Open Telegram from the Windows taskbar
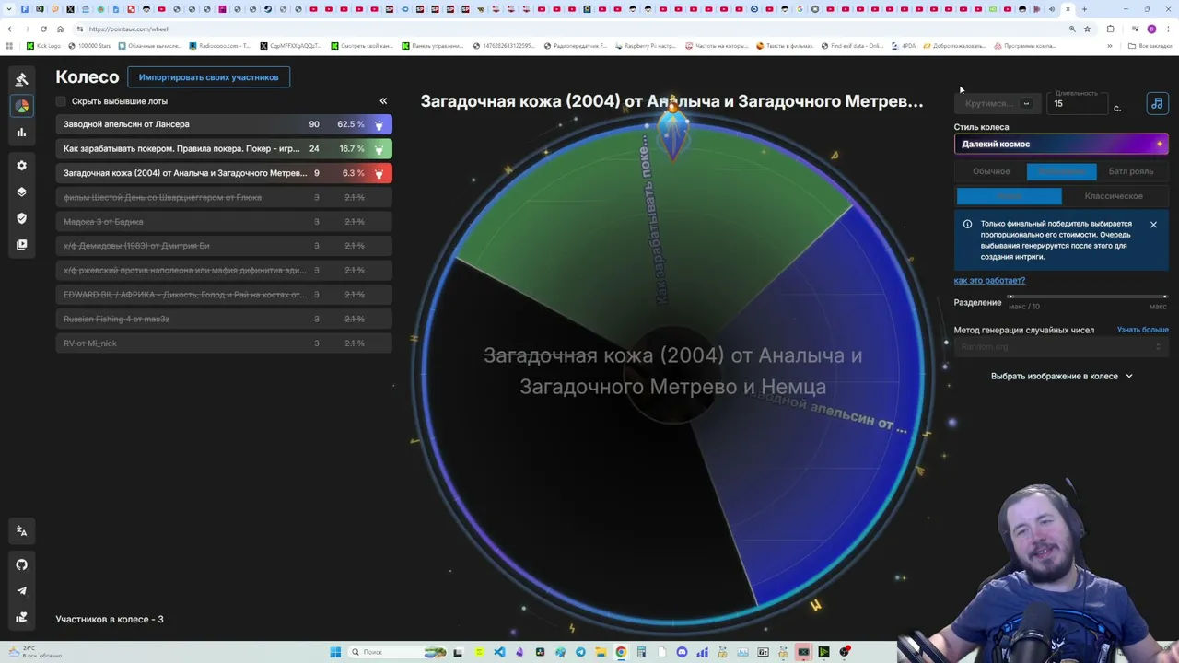 pos(580,652)
